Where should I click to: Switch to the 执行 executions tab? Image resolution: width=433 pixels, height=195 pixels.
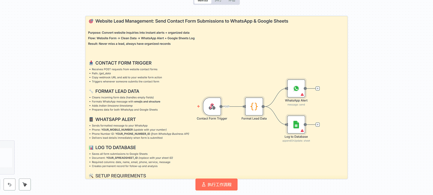[218, 1]
